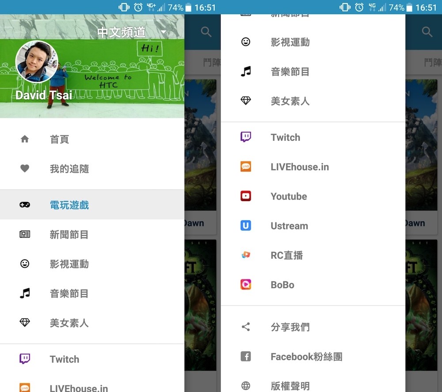The width and height of the screenshot is (442, 392).
Task: Open 新聞節目 in left drawer
Action: pos(69,235)
